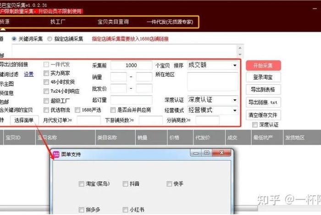This screenshot has width=321, height=215.
Task: Check 深度认证 box below 清空缓存文件
Action: click(x=255, y=124)
